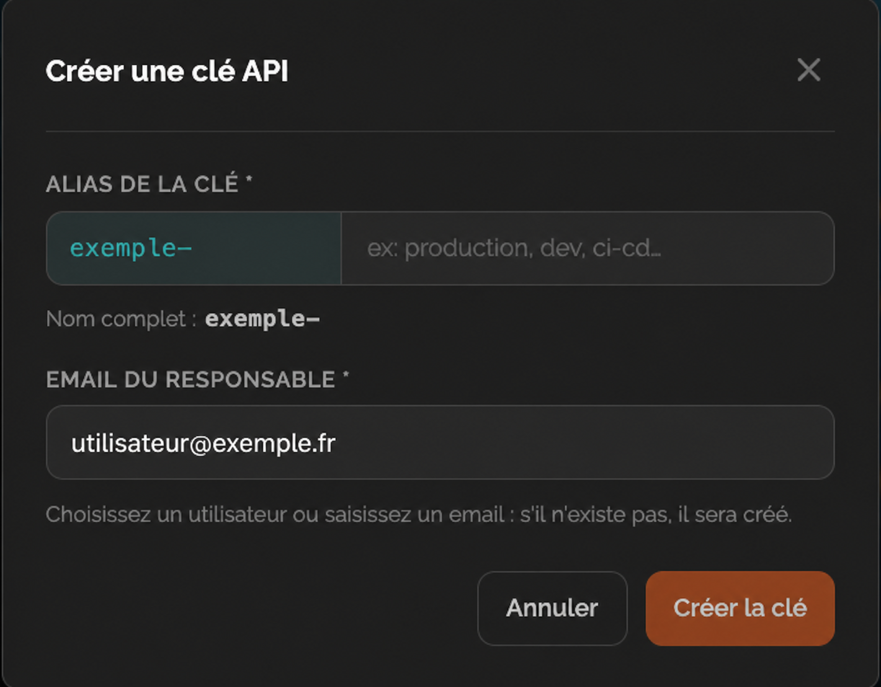
Task: Click the divider line under the dialog title
Action: coord(440,131)
